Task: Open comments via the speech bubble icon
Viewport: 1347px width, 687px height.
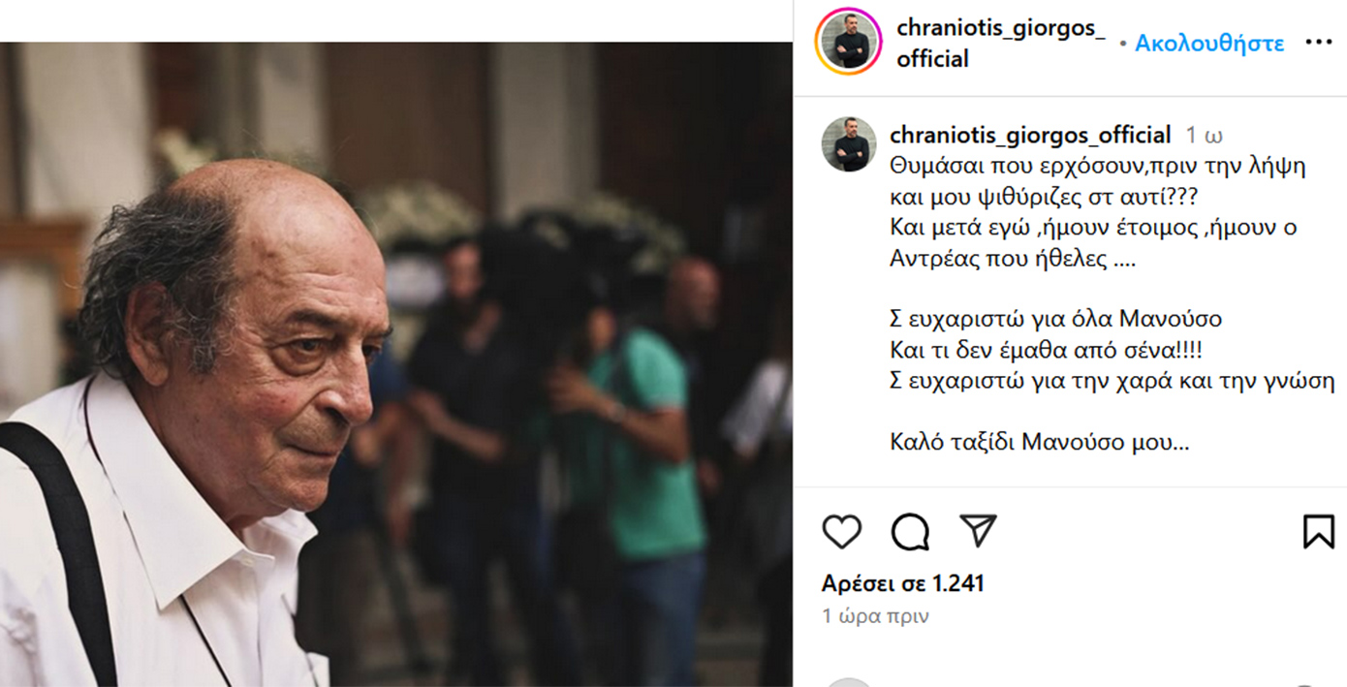Action: click(910, 531)
